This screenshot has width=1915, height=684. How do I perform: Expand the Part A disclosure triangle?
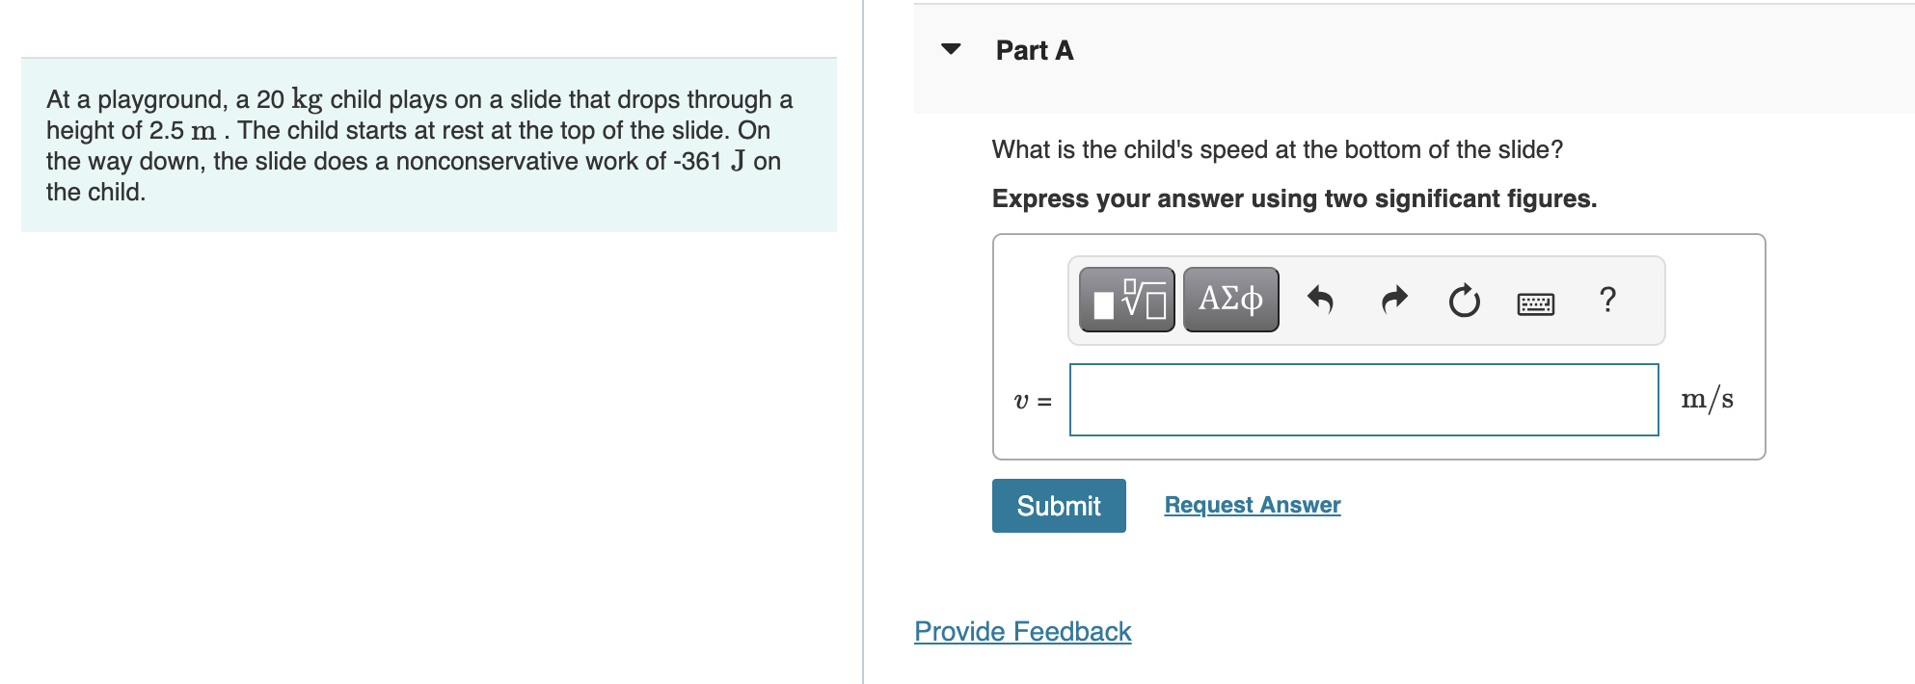pyautogui.click(x=950, y=51)
